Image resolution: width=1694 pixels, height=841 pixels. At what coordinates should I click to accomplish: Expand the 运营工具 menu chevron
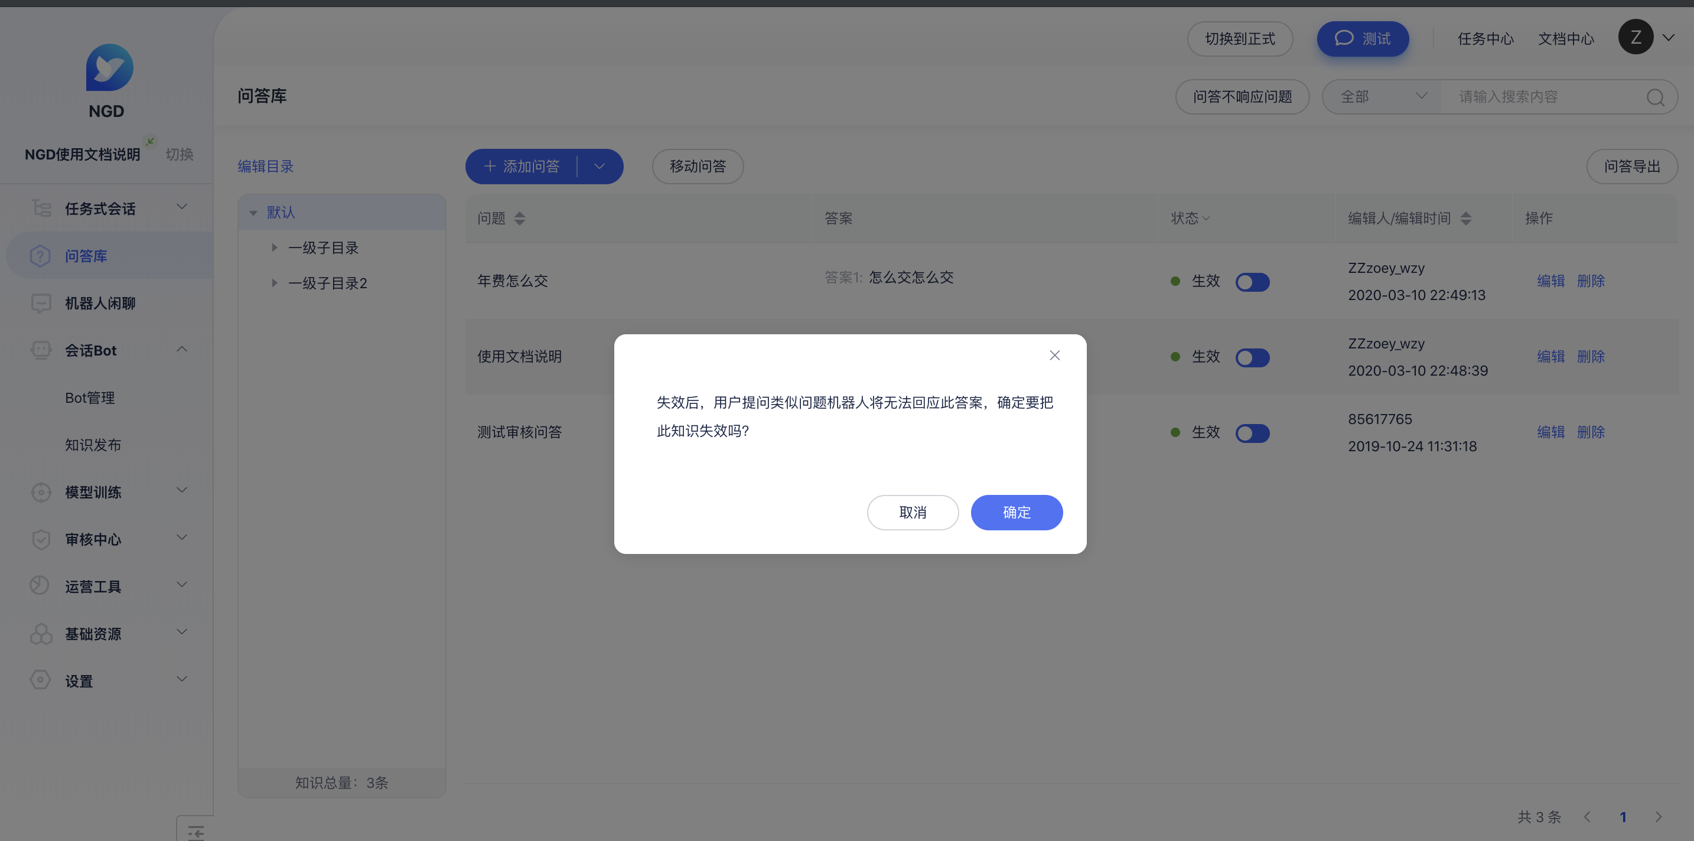tap(182, 585)
